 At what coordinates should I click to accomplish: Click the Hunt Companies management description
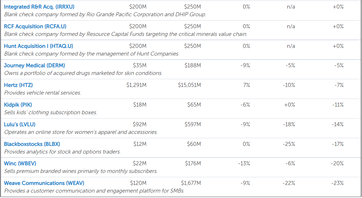92,54
